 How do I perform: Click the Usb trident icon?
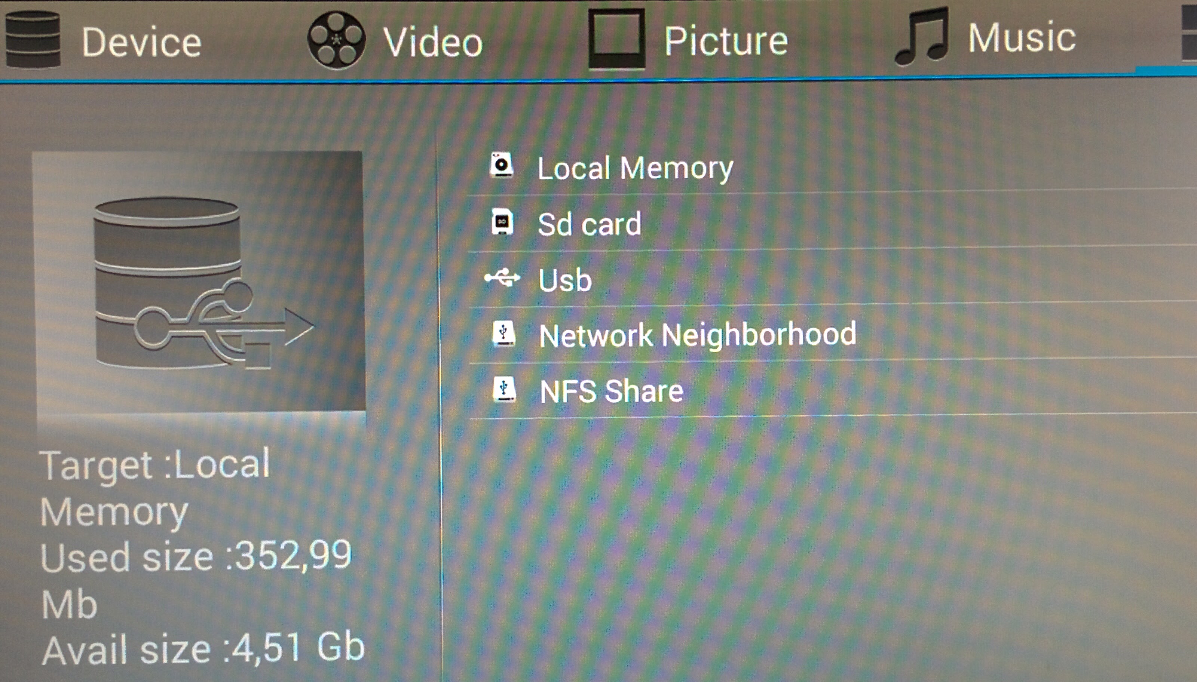point(502,278)
